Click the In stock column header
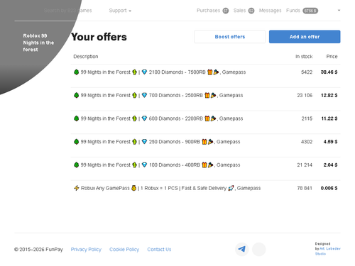The width and height of the screenshot is (355, 266). pos(304,57)
